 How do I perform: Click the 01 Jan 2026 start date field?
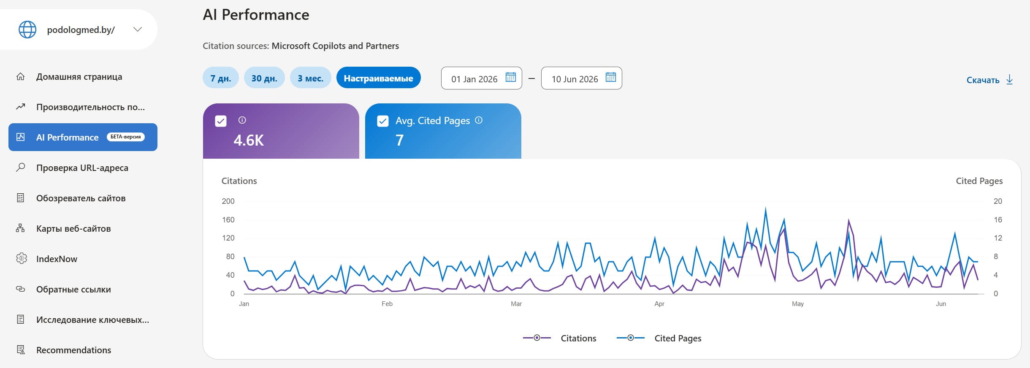pos(481,78)
